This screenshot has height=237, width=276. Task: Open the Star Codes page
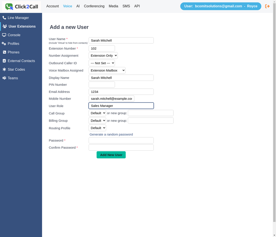(16, 69)
